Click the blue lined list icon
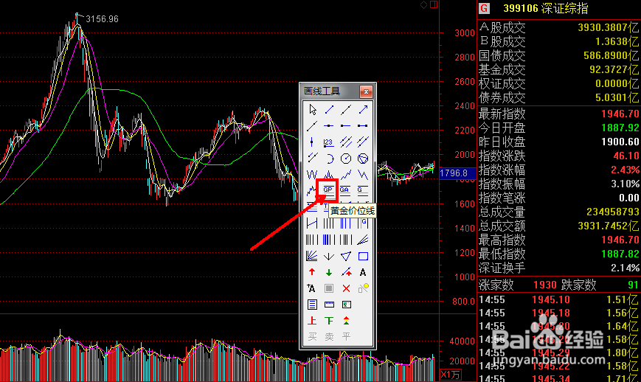The image size is (641, 382). click(x=312, y=305)
